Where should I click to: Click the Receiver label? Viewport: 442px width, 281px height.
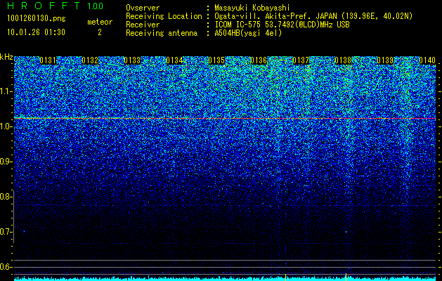click(x=143, y=25)
